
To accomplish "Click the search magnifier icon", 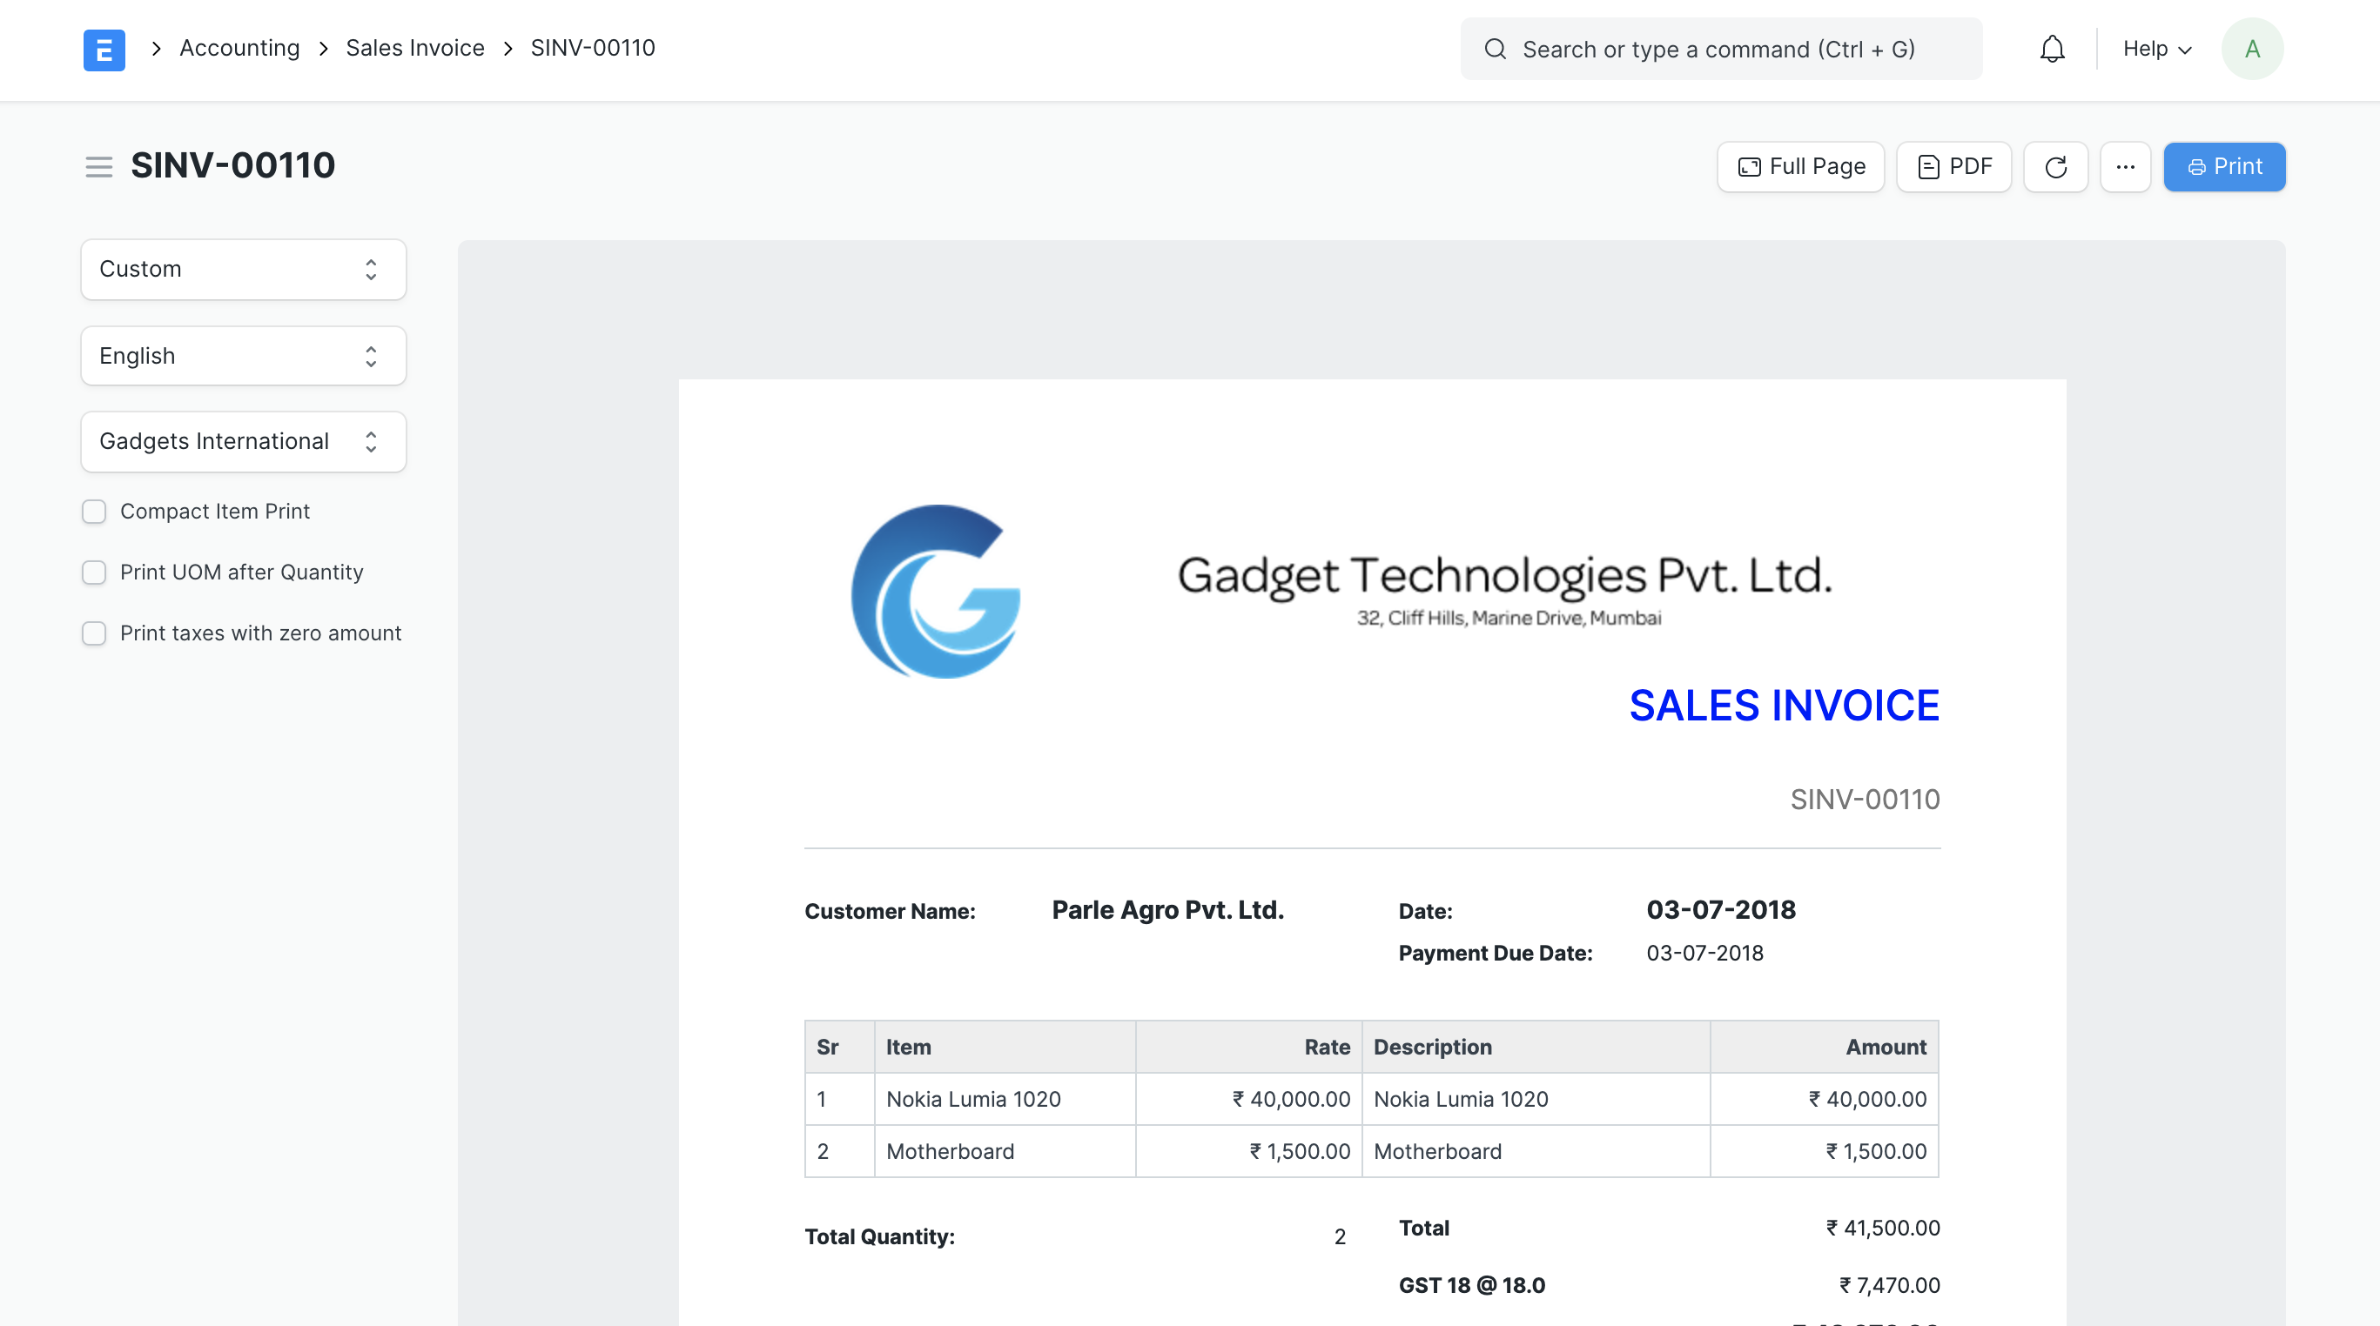I will tap(1495, 49).
